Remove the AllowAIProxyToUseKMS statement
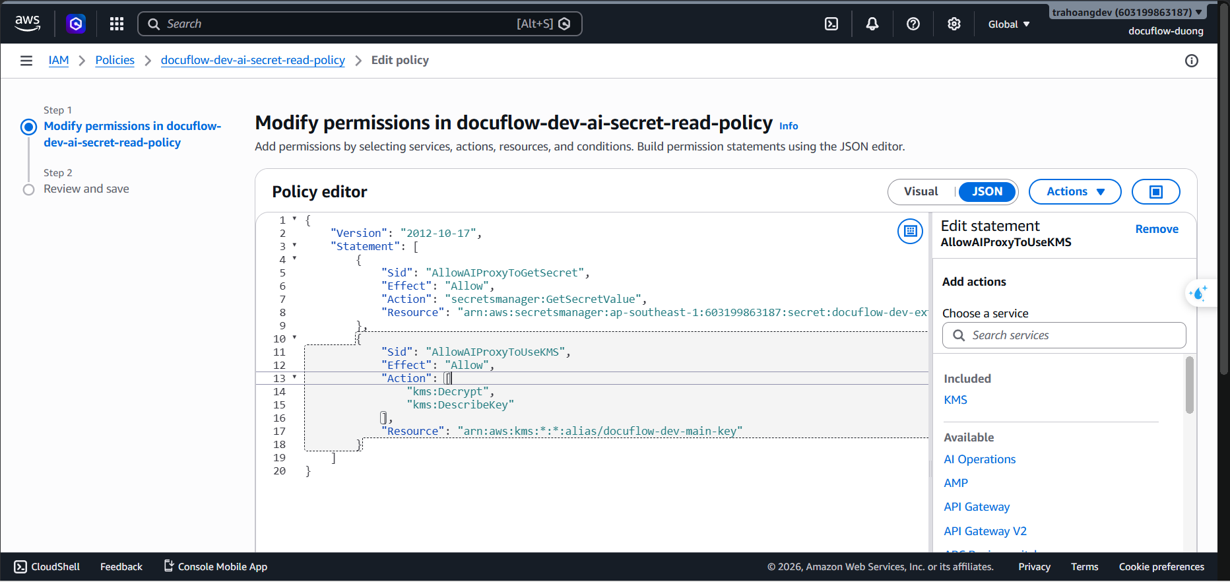Image resolution: width=1230 pixels, height=582 pixels. (x=1157, y=229)
